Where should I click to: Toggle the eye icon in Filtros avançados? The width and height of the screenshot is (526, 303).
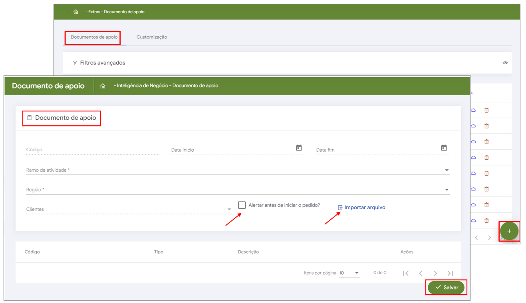(x=505, y=63)
